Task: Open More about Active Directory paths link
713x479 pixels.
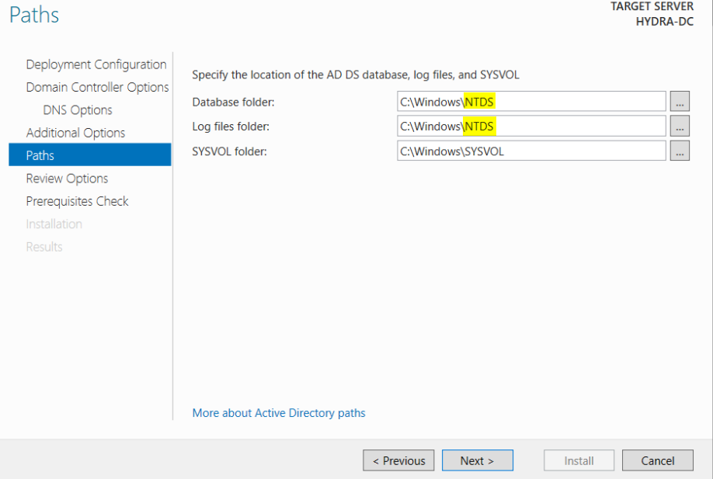Action: click(279, 413)
